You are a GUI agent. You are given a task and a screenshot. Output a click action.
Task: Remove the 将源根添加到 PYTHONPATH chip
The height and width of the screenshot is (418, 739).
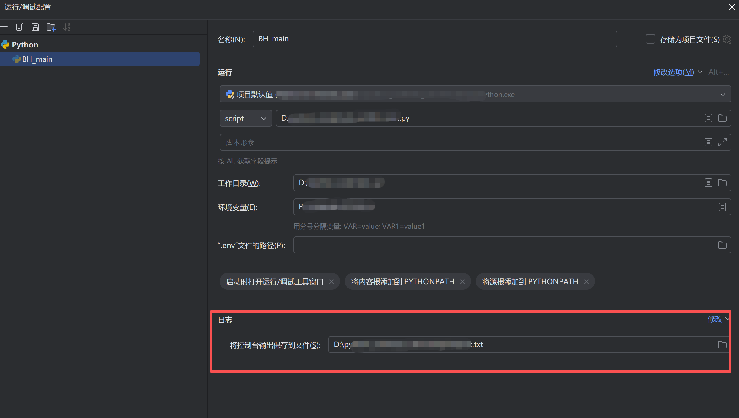click(x=586, y=282)
